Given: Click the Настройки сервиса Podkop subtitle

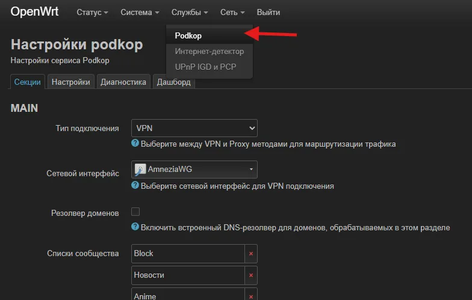Looking at the screenshot, I should (60, 60).
